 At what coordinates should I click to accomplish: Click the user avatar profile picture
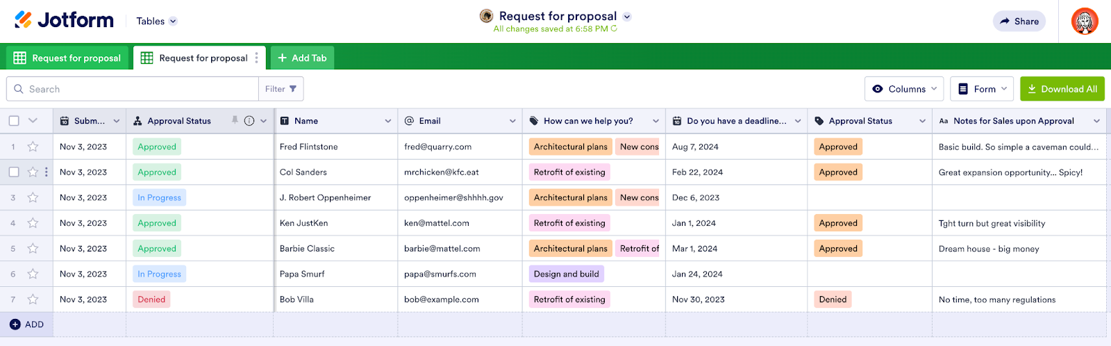pos(1084,21)
